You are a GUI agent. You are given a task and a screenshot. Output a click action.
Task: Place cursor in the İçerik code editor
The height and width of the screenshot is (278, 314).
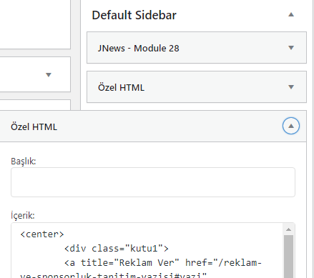(147, 251)
